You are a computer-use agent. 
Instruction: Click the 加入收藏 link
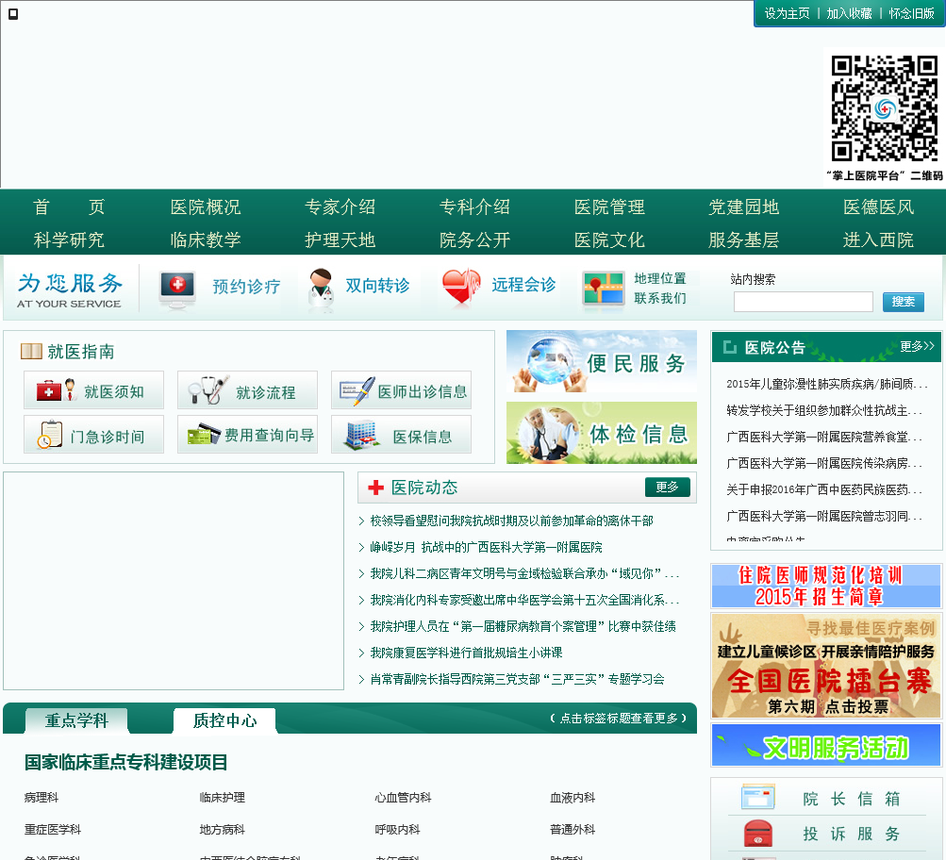coord(849,13)
